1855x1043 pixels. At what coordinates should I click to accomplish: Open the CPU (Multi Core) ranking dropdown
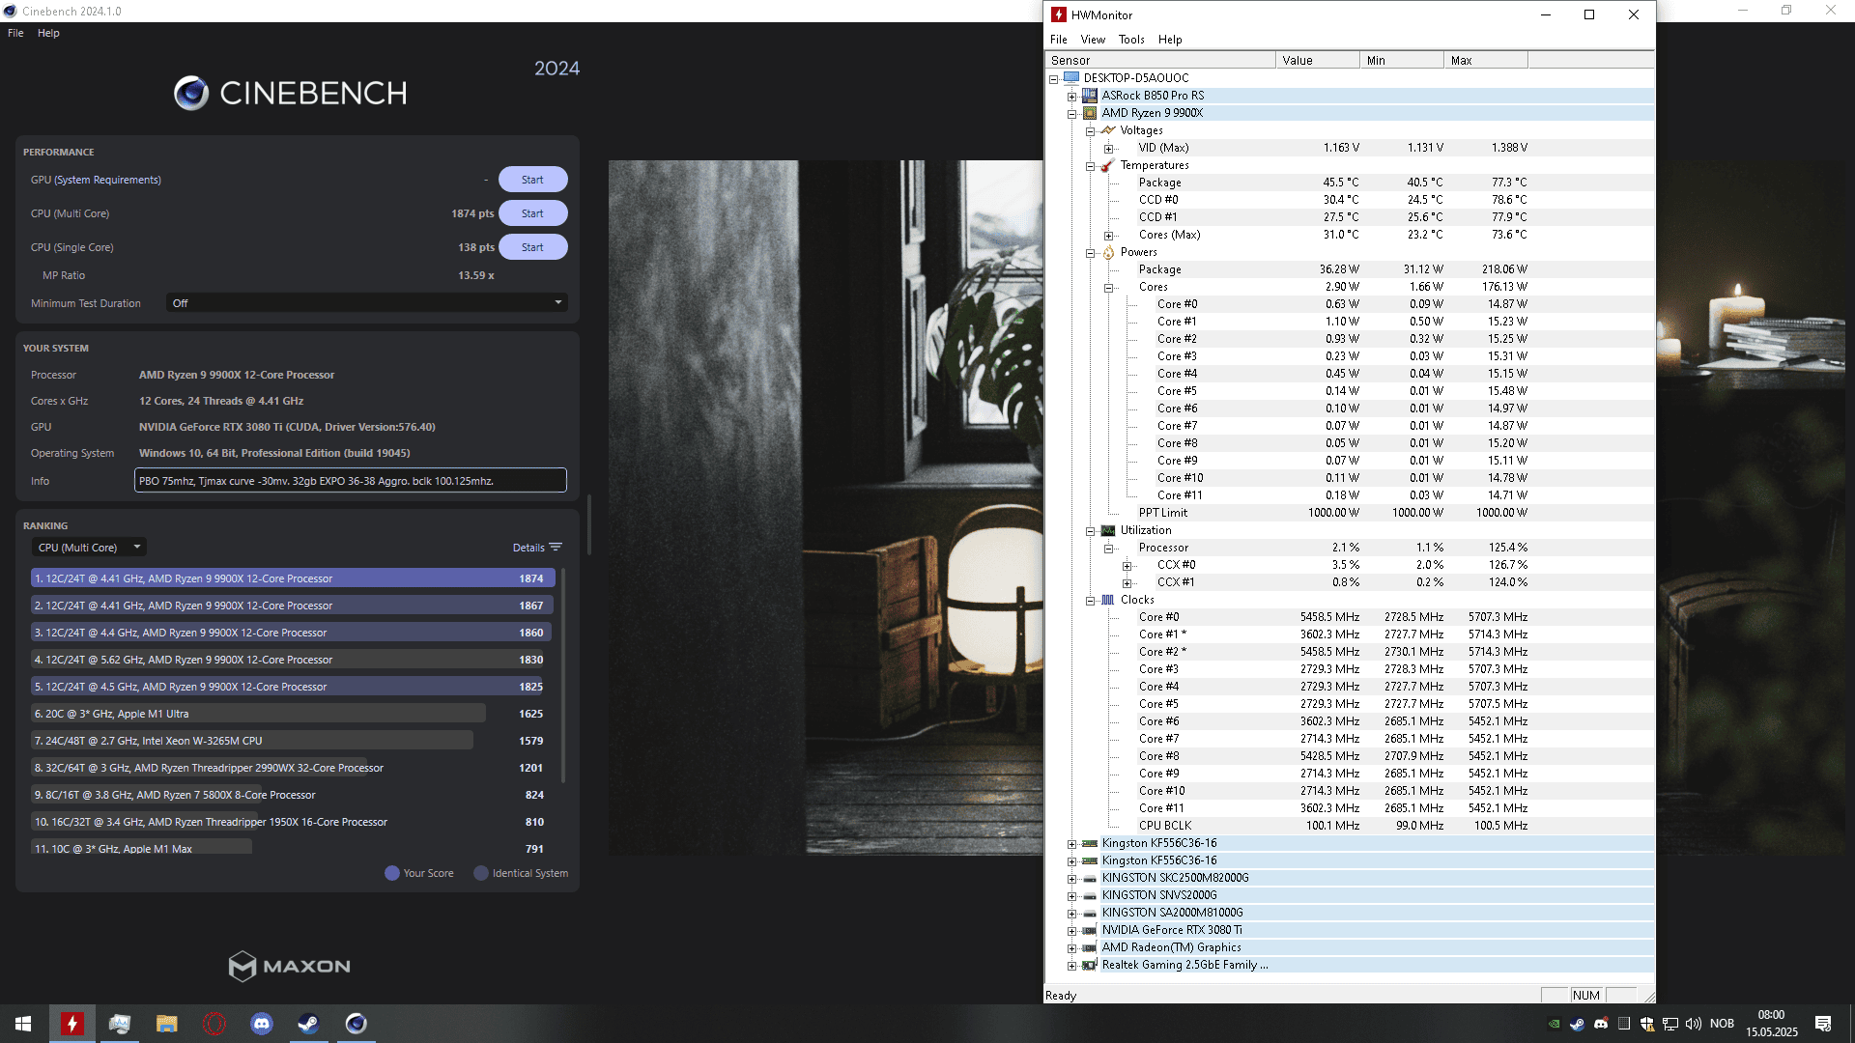pos(89,548)
